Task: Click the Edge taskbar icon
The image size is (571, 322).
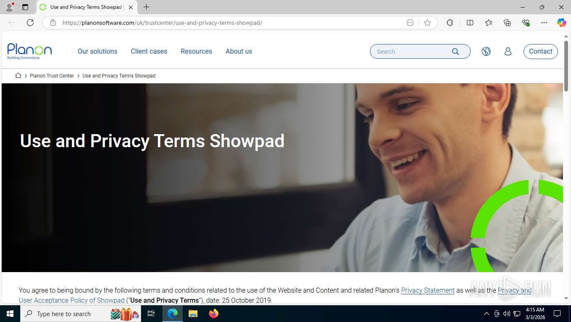Action: click(x=173, y=314)
